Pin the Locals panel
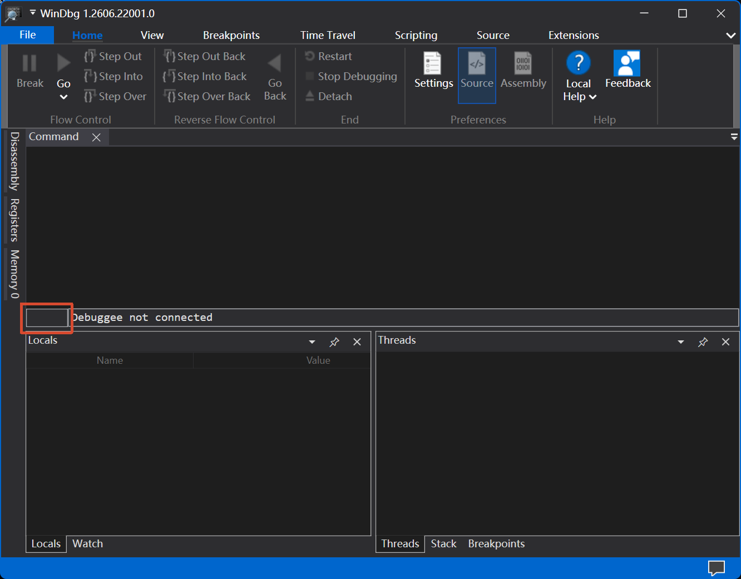 (x=334, y=342)
